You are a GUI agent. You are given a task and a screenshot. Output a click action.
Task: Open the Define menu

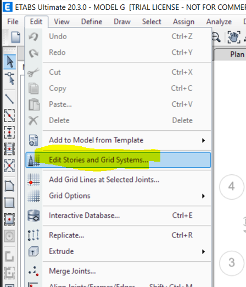tap(92, 21)
